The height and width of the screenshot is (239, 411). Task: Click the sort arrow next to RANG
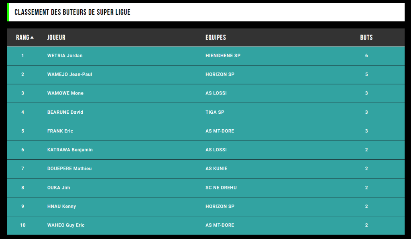(32, 38)
